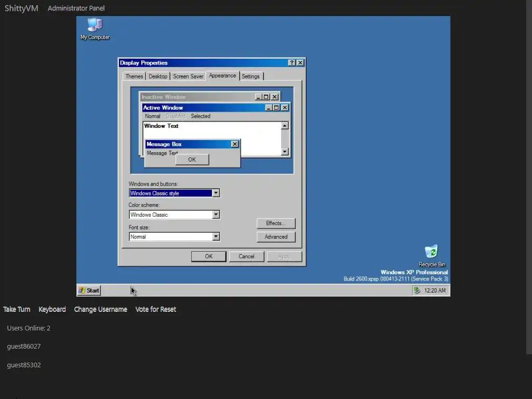The image size is (532, 399).
Task: Select user guest86027 in the list
Action: coord(24,347)
